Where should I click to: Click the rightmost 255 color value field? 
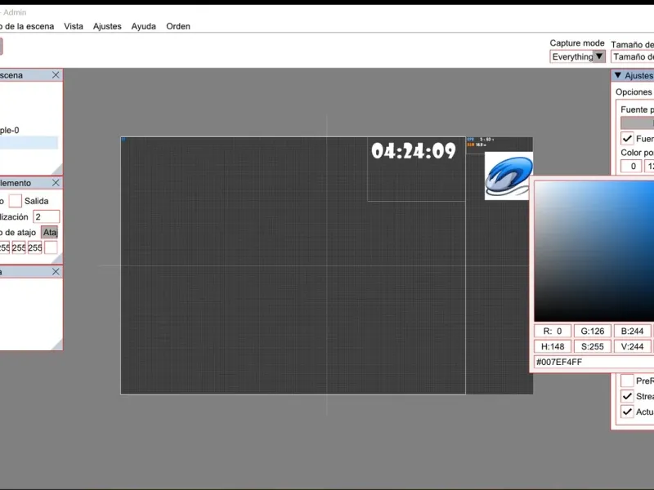(35, 248)
